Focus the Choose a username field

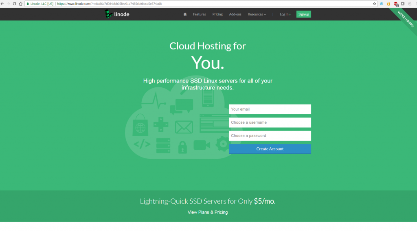[x=270, y=122]
